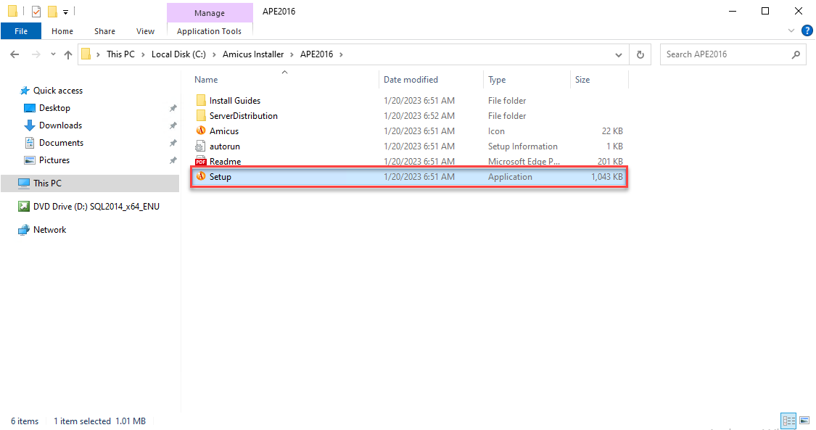Click the Desktop icon in navigation pane
Viewport: 816px width, 430px height.
click(x=30, y=107)
